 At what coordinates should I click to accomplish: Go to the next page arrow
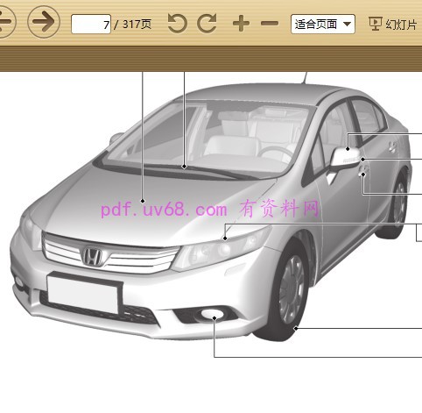click(x=44, y=22)
